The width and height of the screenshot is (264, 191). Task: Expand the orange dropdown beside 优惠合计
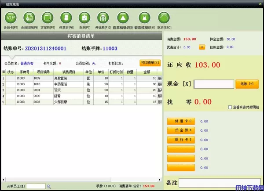point(202,47)
